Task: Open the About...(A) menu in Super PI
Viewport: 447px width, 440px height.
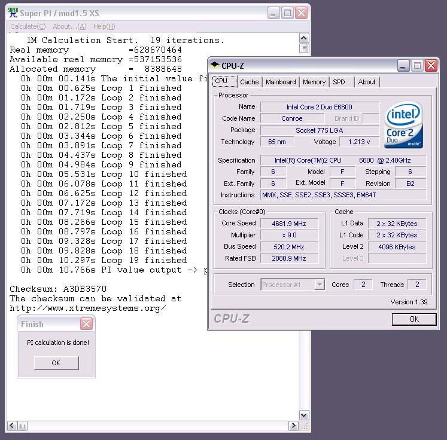Action: (69, 26)
